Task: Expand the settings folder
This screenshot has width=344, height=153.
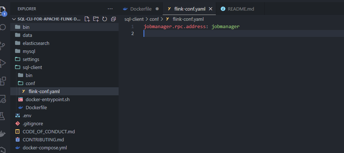Action: pos(64,59)
